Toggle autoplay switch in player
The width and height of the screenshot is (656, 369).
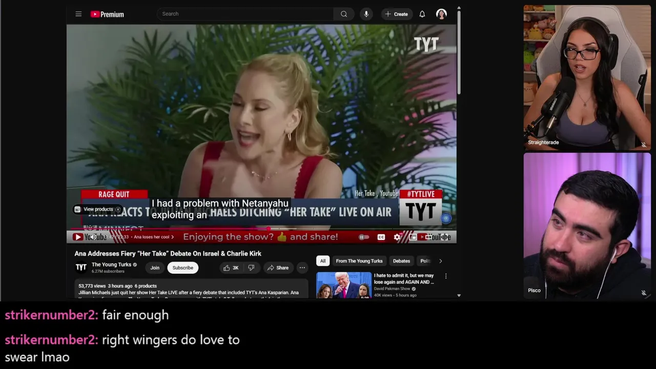coord(363,237)
